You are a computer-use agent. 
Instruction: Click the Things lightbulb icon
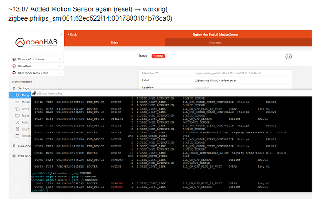(17, 95)
